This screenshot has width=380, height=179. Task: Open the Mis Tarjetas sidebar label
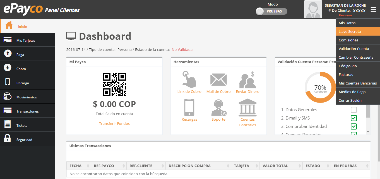point(26,41)
